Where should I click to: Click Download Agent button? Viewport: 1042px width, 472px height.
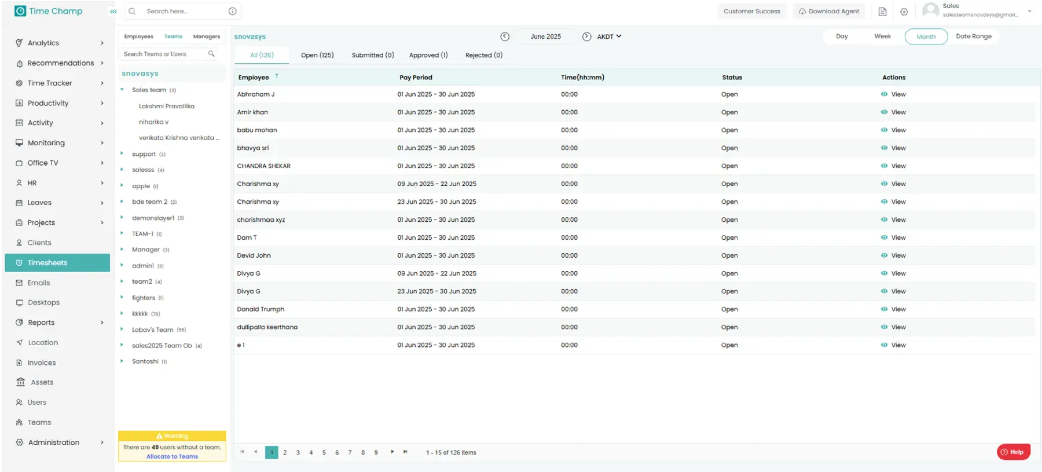click(829, 11)
